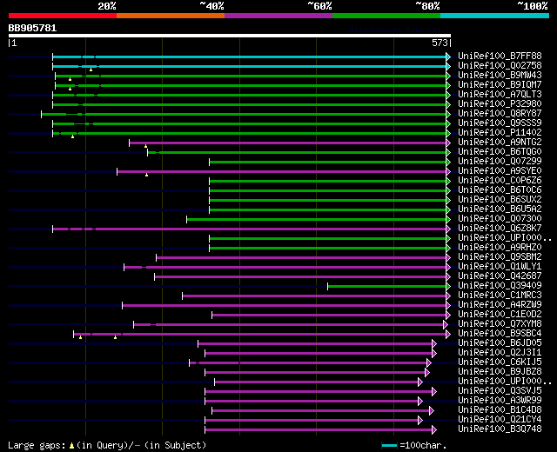Select the yellow gap marker beneath UniRef100_A9NTG2 bar
This screenshot has height=452, width=557.
click(145, 146)
